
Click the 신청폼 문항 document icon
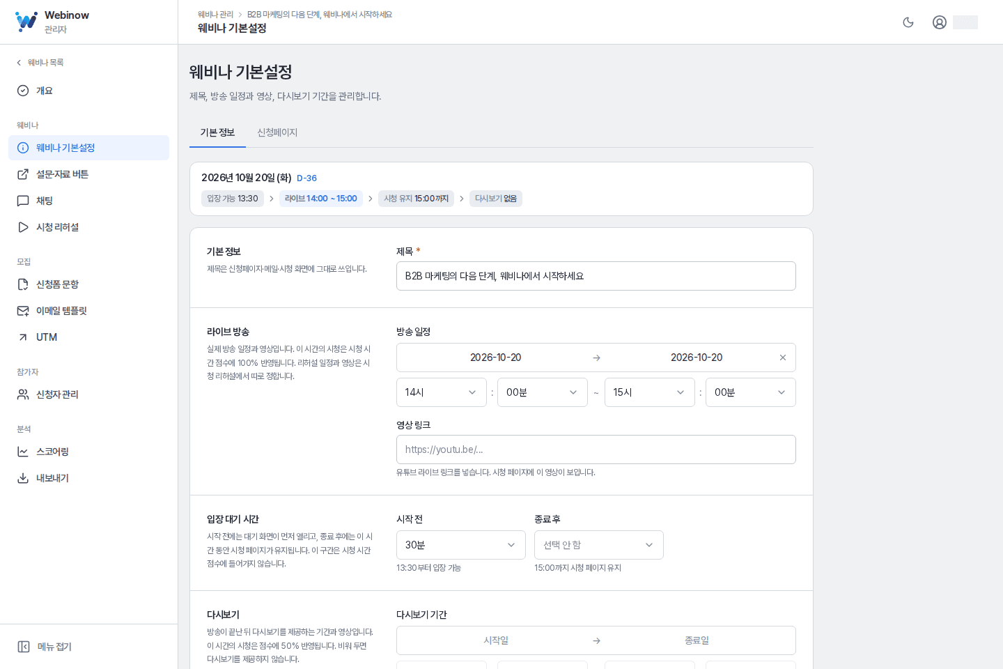23,284
